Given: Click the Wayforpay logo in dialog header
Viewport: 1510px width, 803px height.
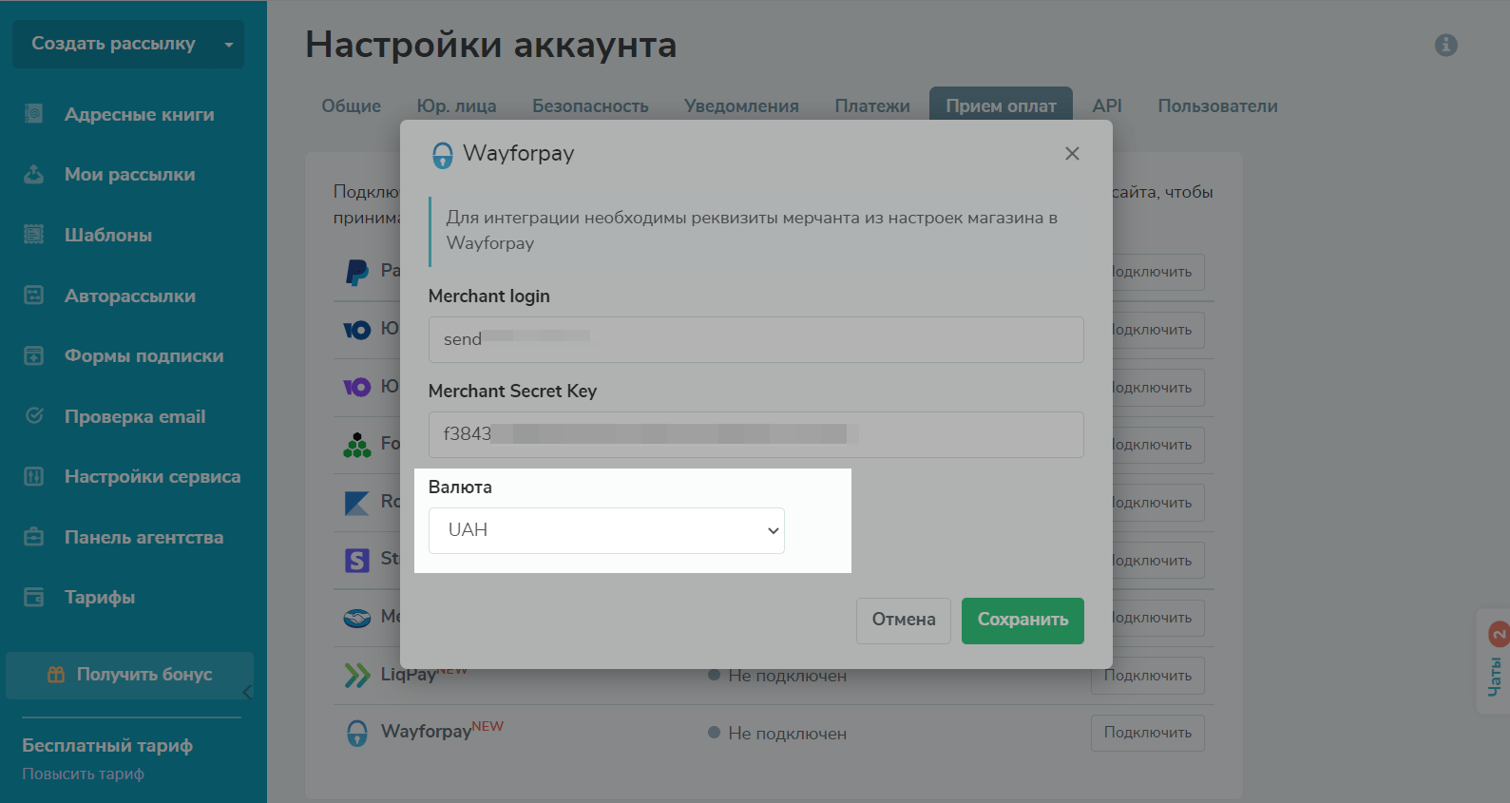Looking at the screenshot, I should coord(443,155).
